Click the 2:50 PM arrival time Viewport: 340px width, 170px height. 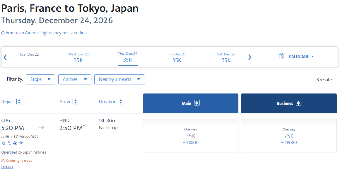pos(71,128)
